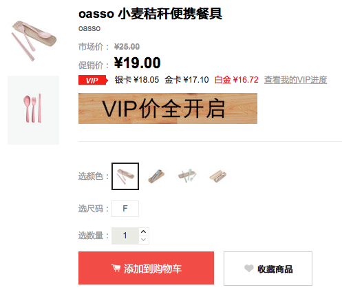The image size is (342, 290).
Task: Open the 查看我的VIP进度 link
Action: tap(295, 80)
